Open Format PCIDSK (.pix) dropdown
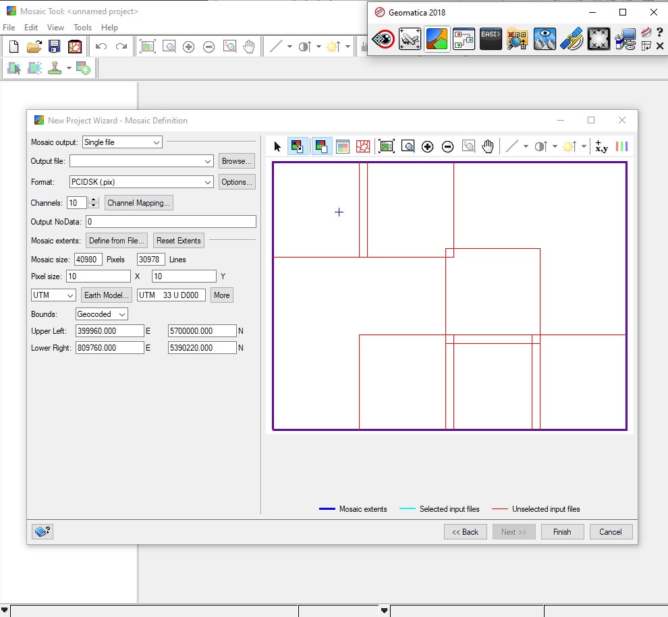Screen dimensions: 668x617 [x=142, y=182]
